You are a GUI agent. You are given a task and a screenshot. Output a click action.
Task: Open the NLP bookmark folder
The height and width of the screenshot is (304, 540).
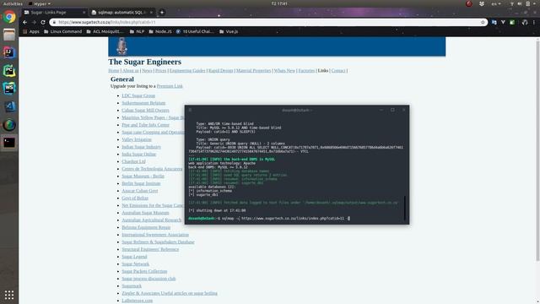(x=137, y=31)
